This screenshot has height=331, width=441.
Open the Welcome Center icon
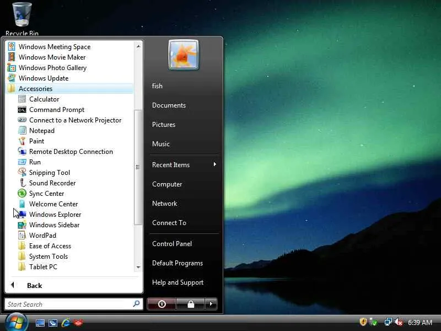[x=22, y=204]
